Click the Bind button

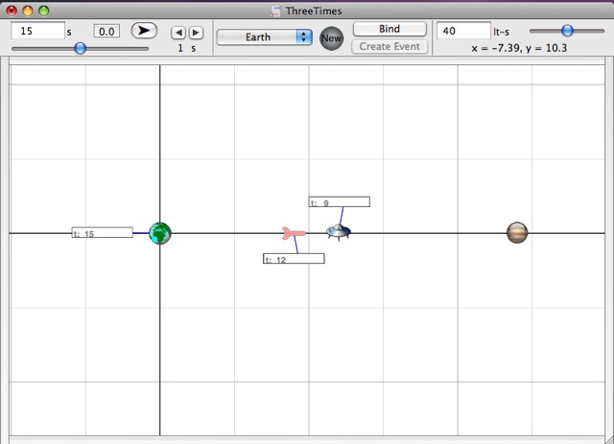tap(390, 30)
